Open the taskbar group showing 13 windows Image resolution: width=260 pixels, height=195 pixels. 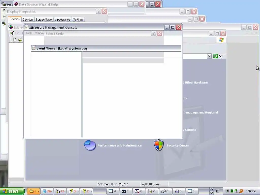60,191
